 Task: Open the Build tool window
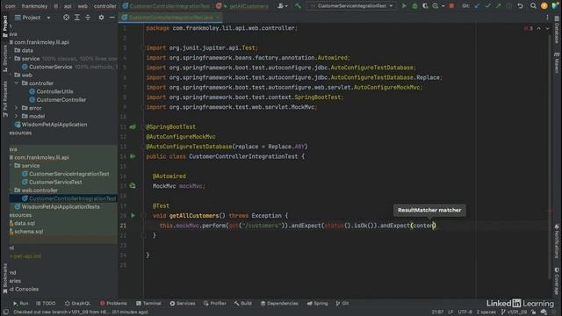coord(243,303)
